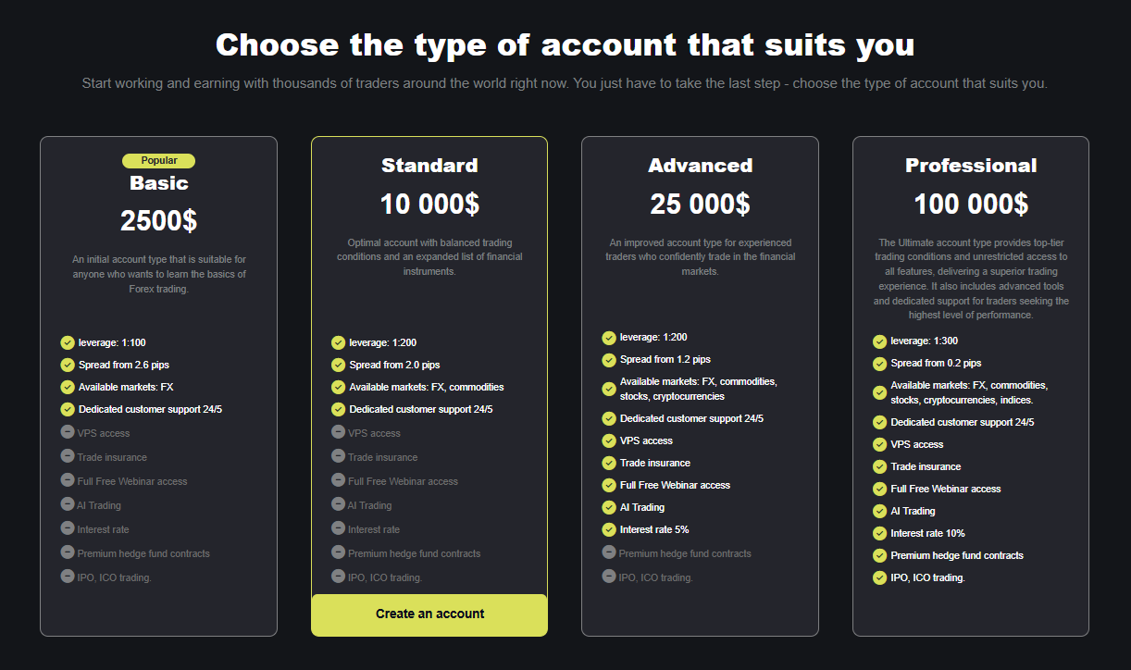Toggle the grayed Interest rate icon on Basic

coord(67,528)
